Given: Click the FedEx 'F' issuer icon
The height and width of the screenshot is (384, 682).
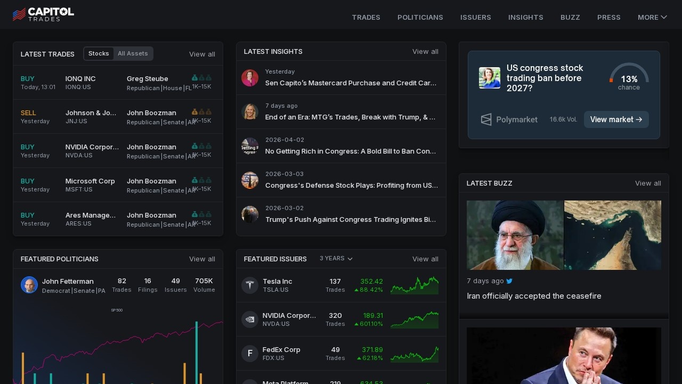Looking at the screenshot, I should tap(250, 354).
